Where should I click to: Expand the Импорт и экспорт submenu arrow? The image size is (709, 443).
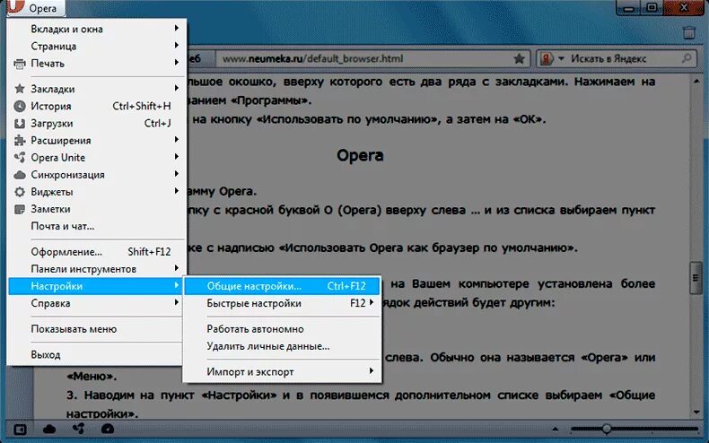372,371
